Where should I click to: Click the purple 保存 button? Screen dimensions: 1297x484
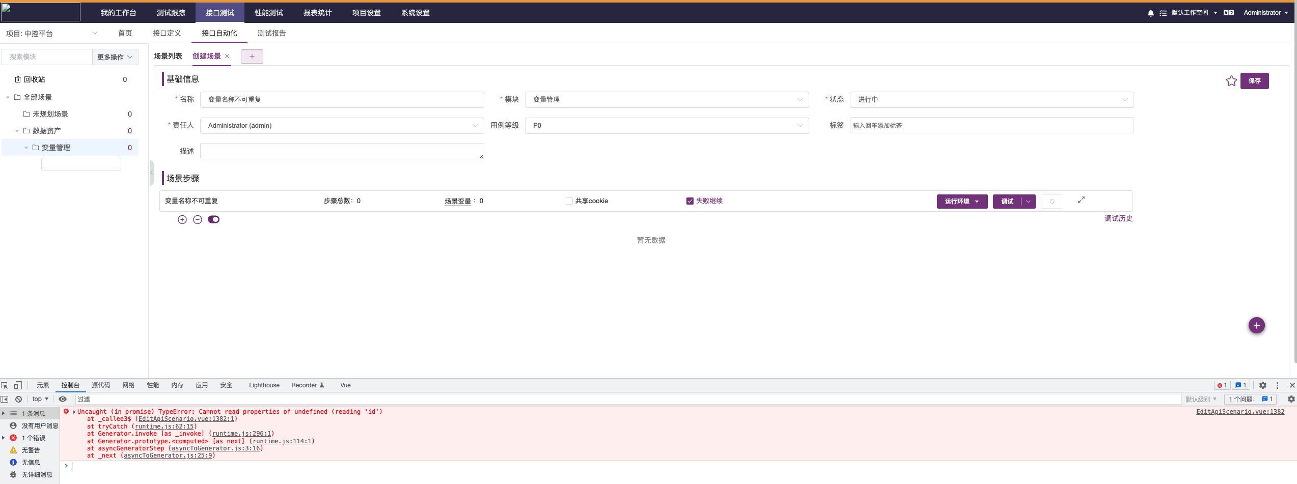[1255, 81]
